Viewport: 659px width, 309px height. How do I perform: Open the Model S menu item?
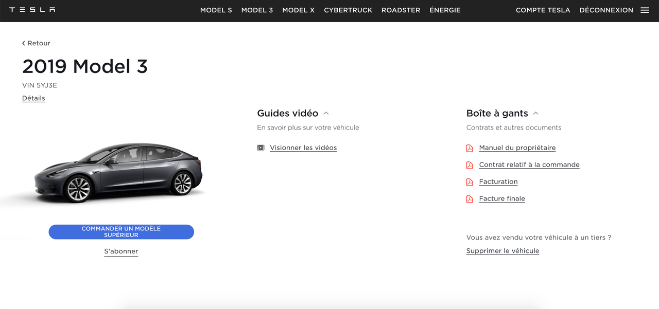point(216,10)
